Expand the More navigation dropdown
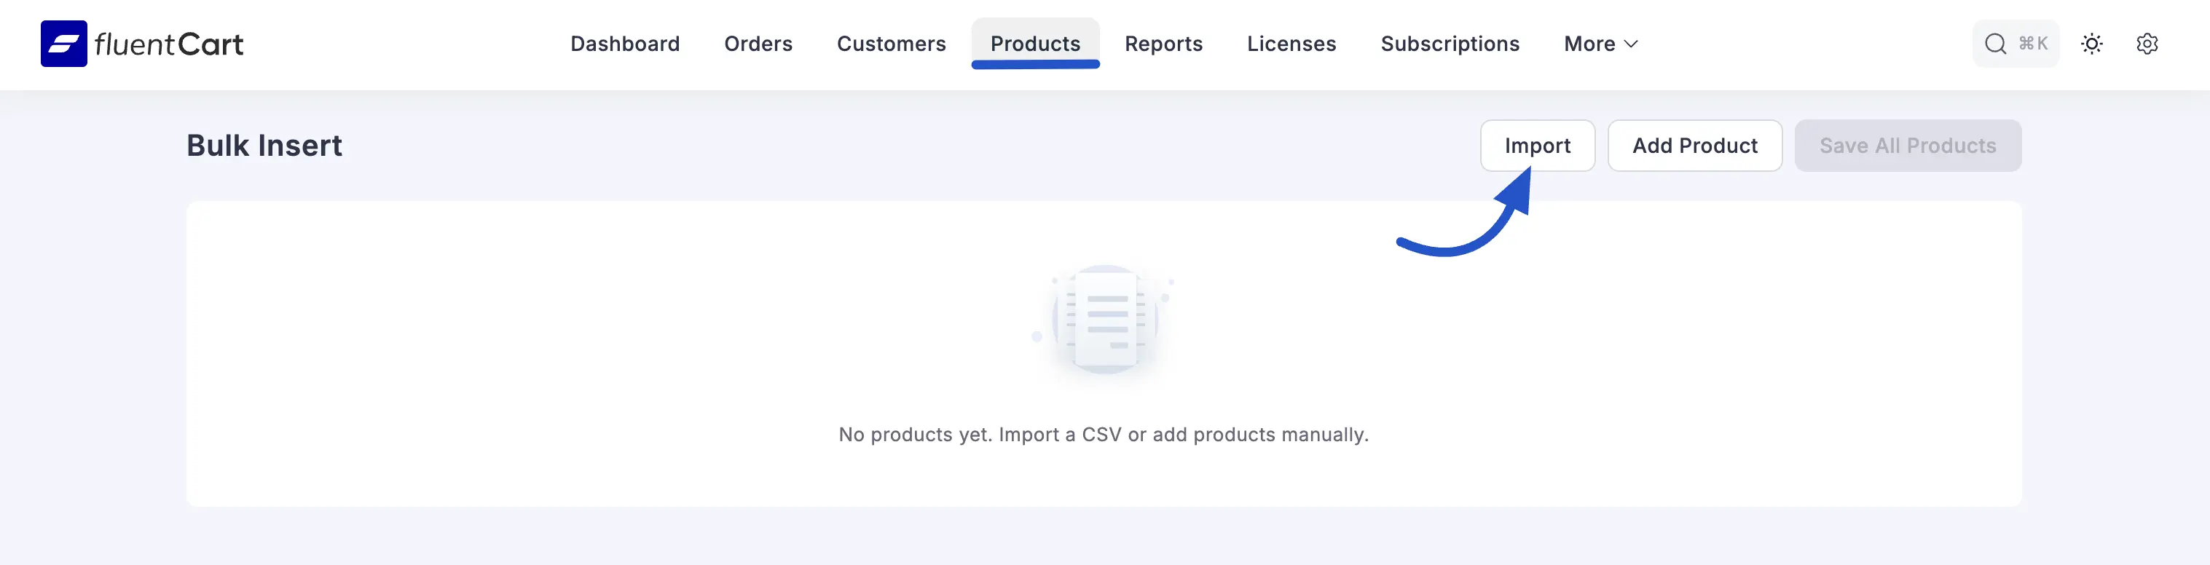Screen dimensions: 2210x565 pos(1600,44)
